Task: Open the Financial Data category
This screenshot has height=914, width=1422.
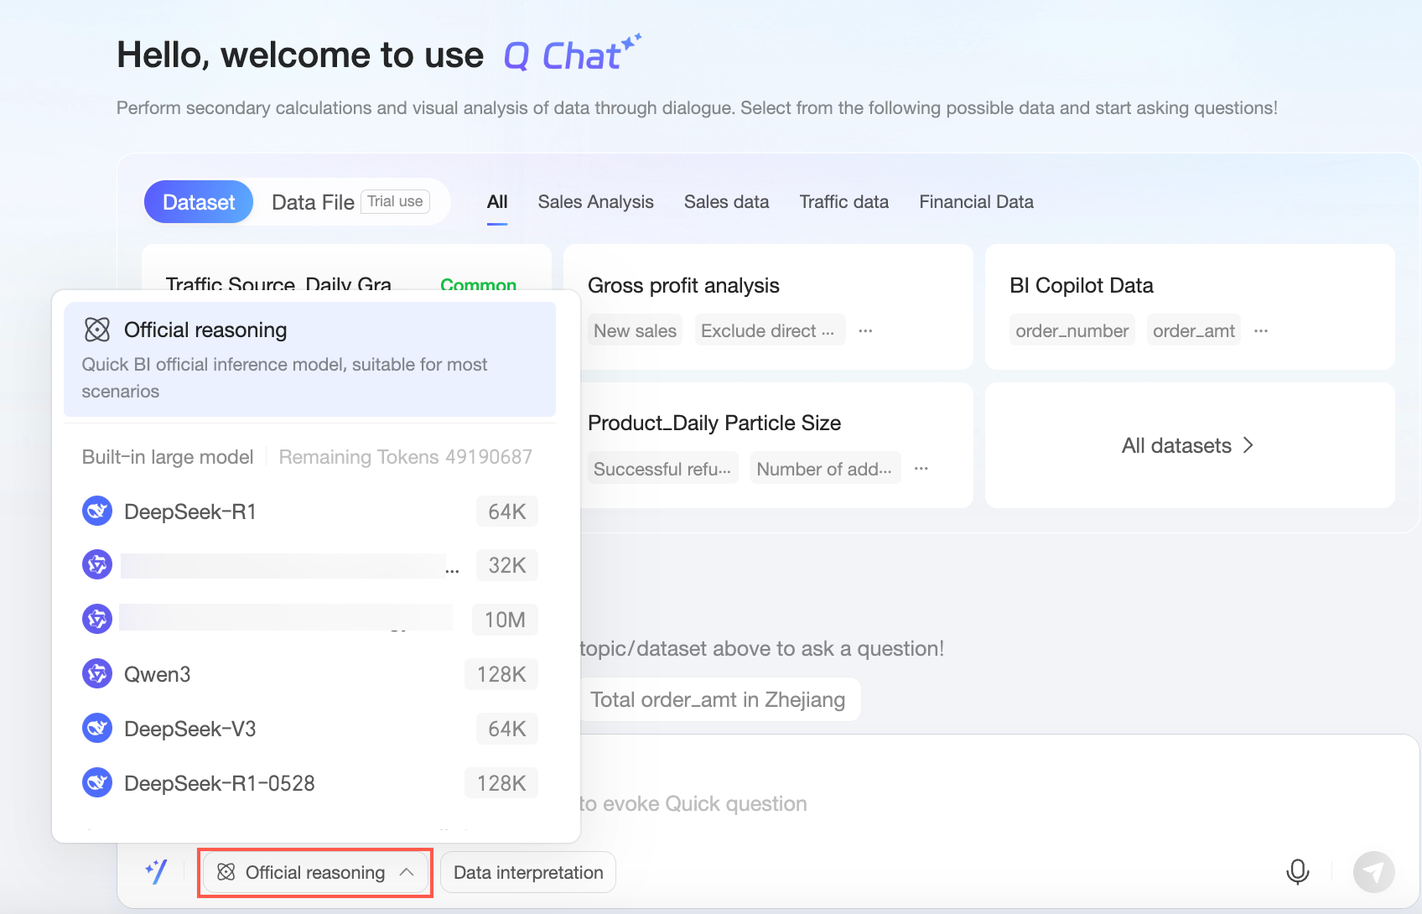Action: (x=976, y=202)
